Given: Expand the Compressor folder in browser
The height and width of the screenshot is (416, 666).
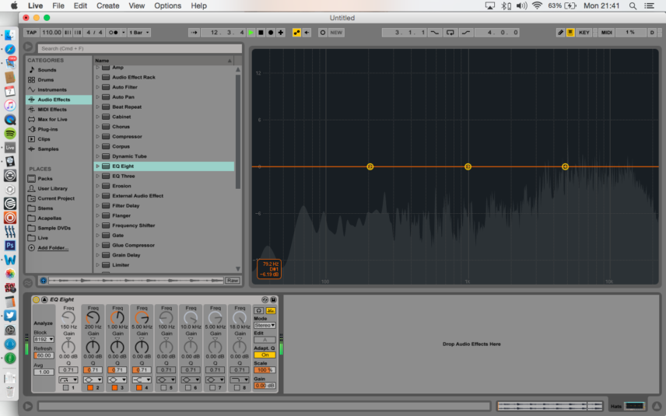Looking at the screenshot, I should pyautogui.click(x=98, y=136).
